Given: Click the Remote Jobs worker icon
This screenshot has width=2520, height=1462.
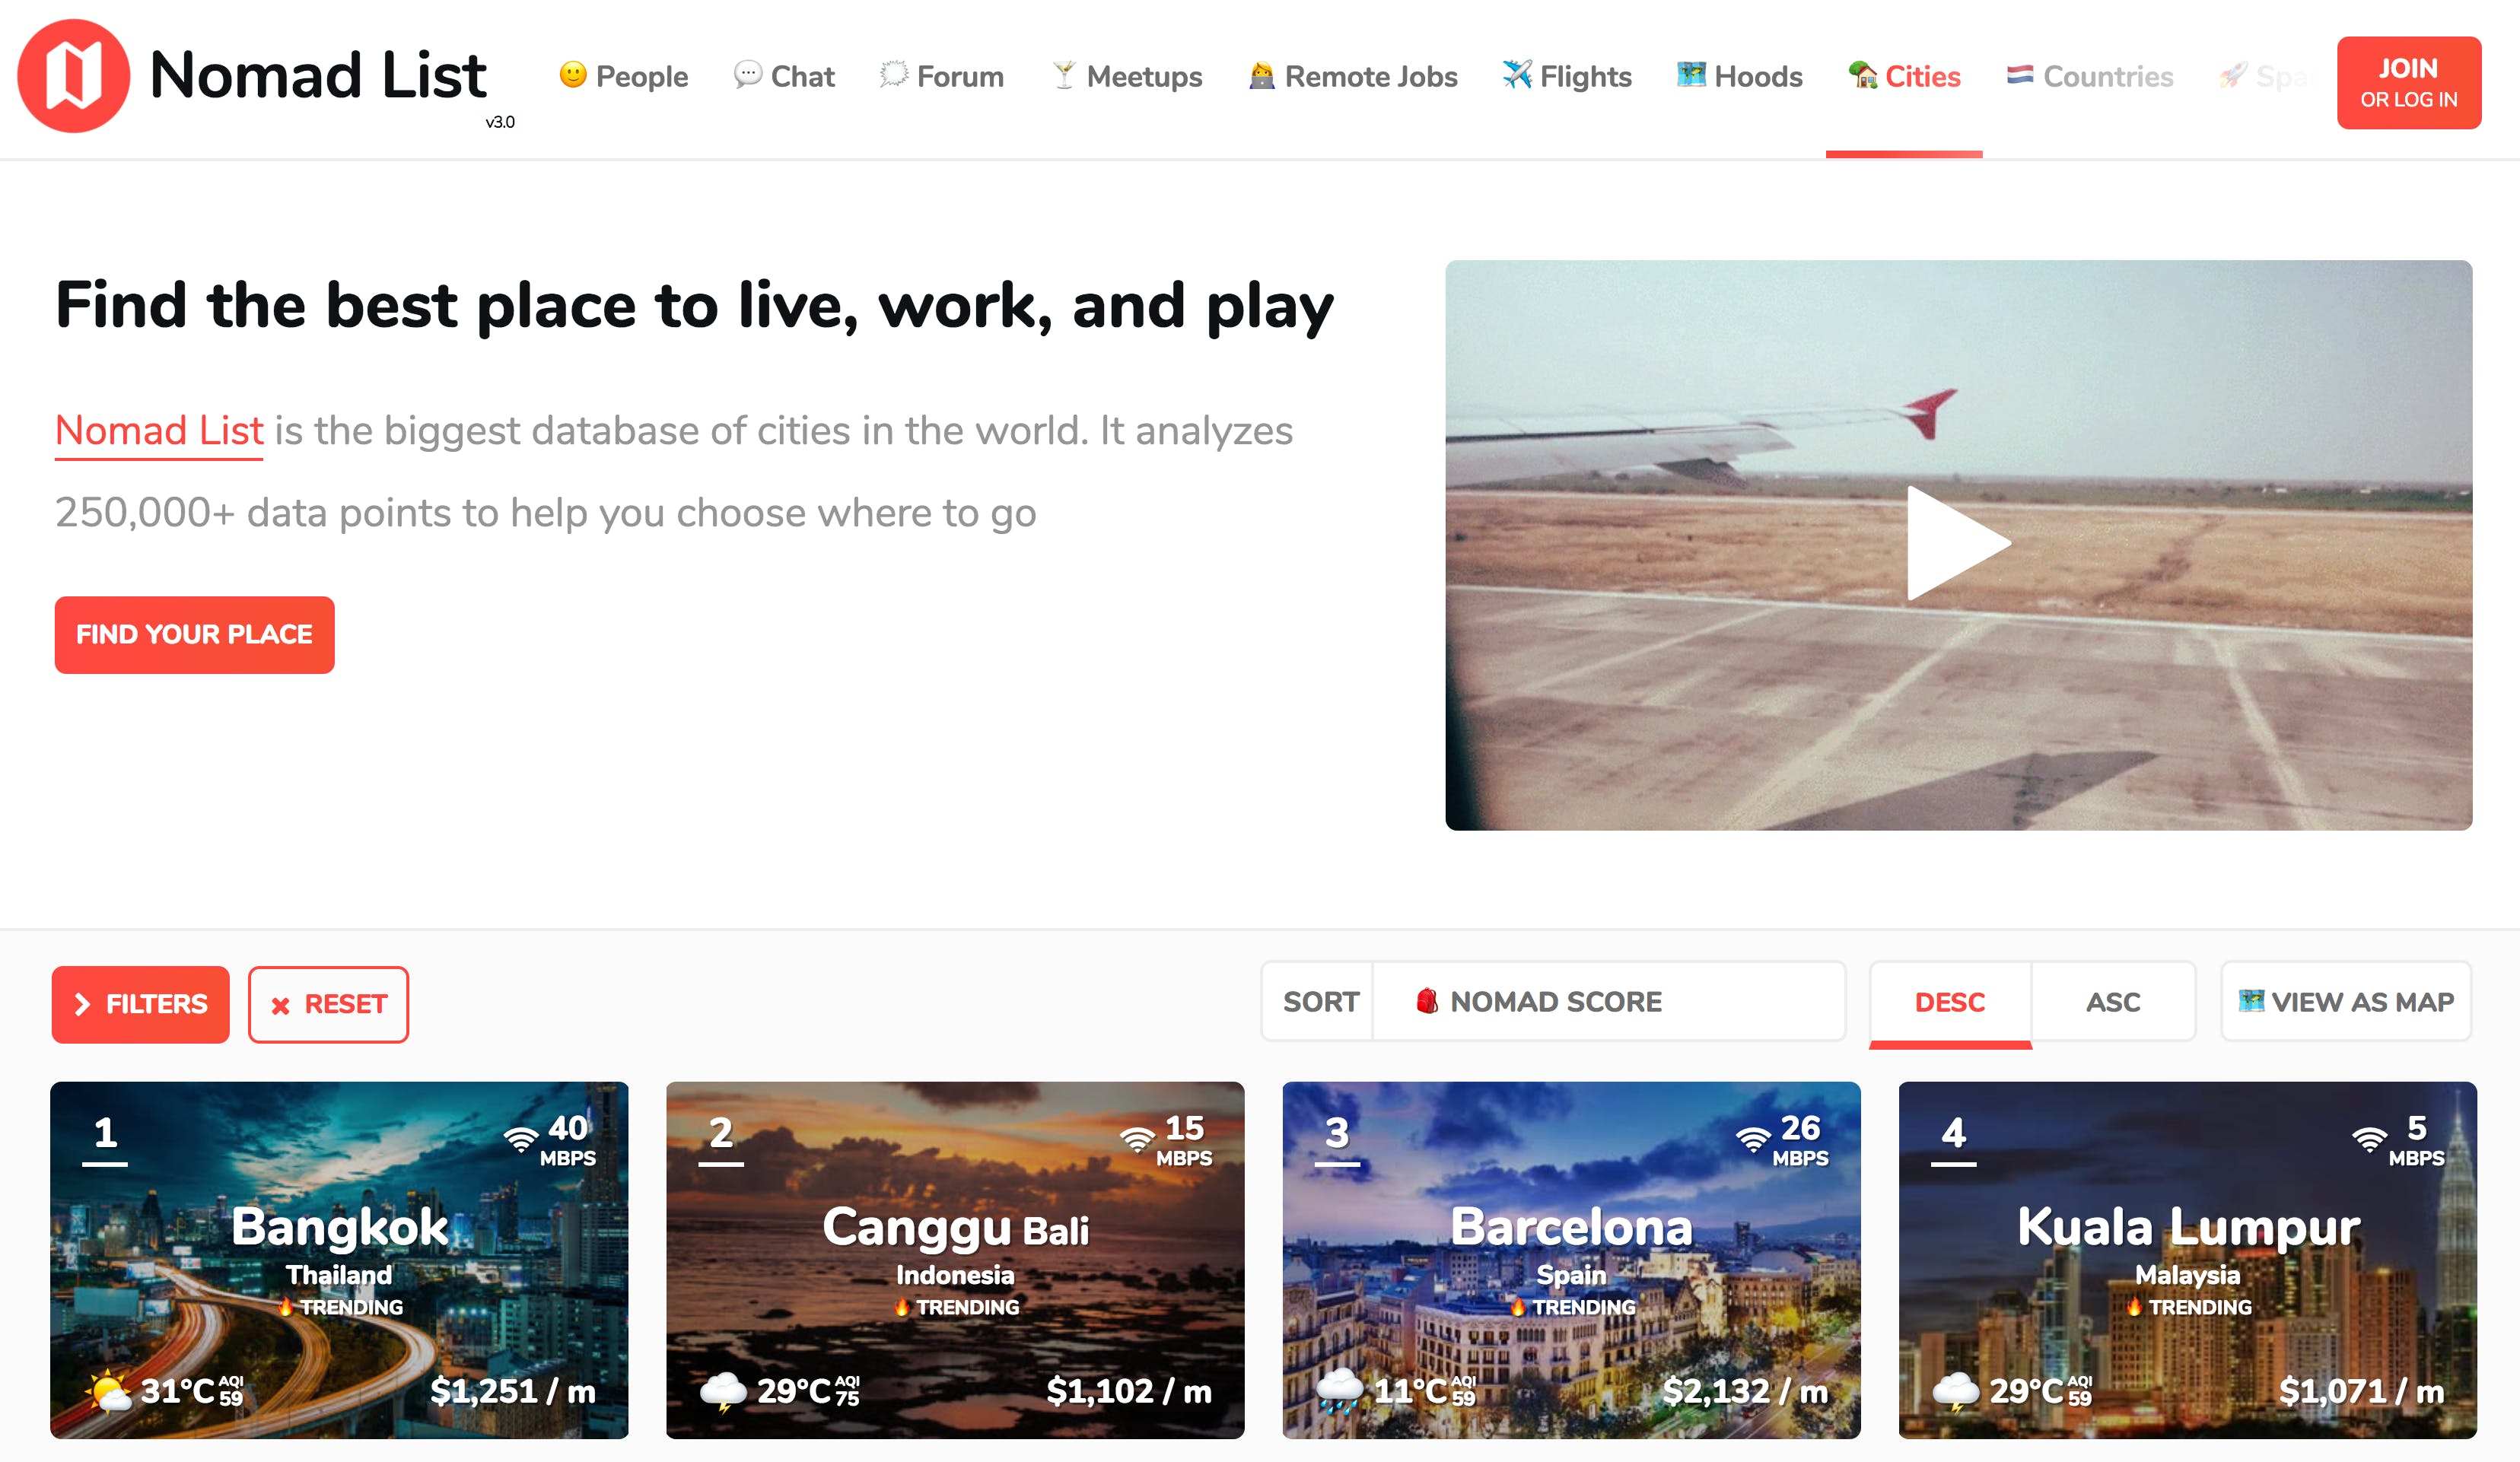Looking at the screenshot, I should pos(1262,75).
